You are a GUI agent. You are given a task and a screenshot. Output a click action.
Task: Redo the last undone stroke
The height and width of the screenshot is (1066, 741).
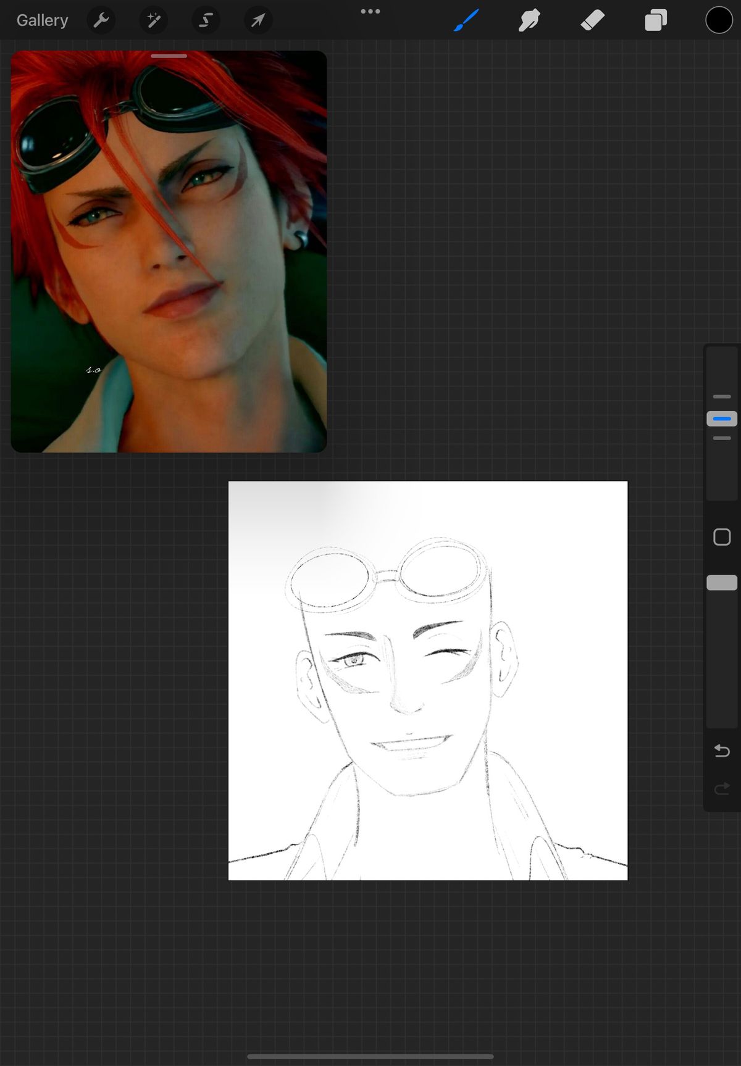point(722,789)
